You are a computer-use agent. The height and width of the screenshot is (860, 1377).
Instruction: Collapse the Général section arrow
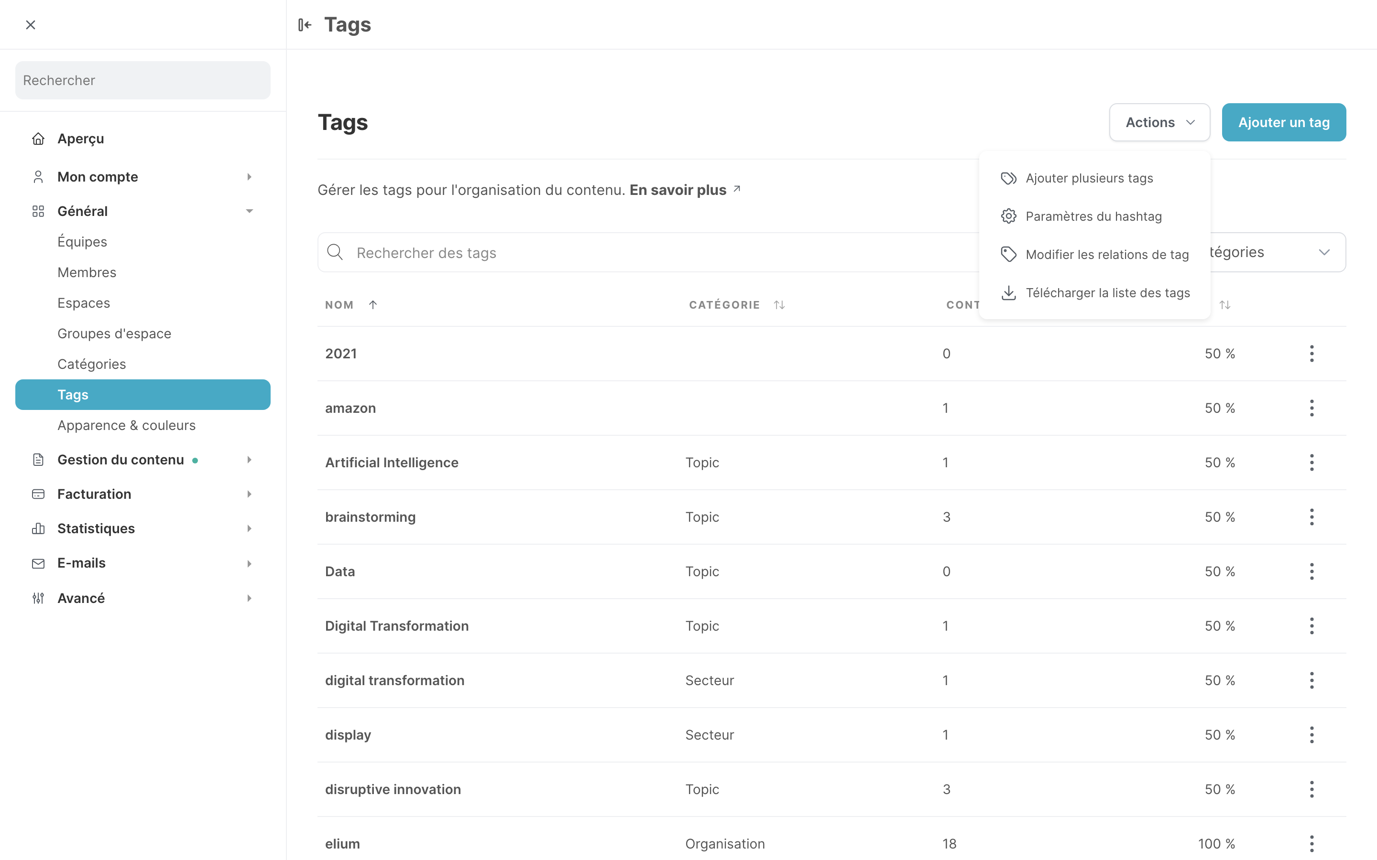point(249,211)
